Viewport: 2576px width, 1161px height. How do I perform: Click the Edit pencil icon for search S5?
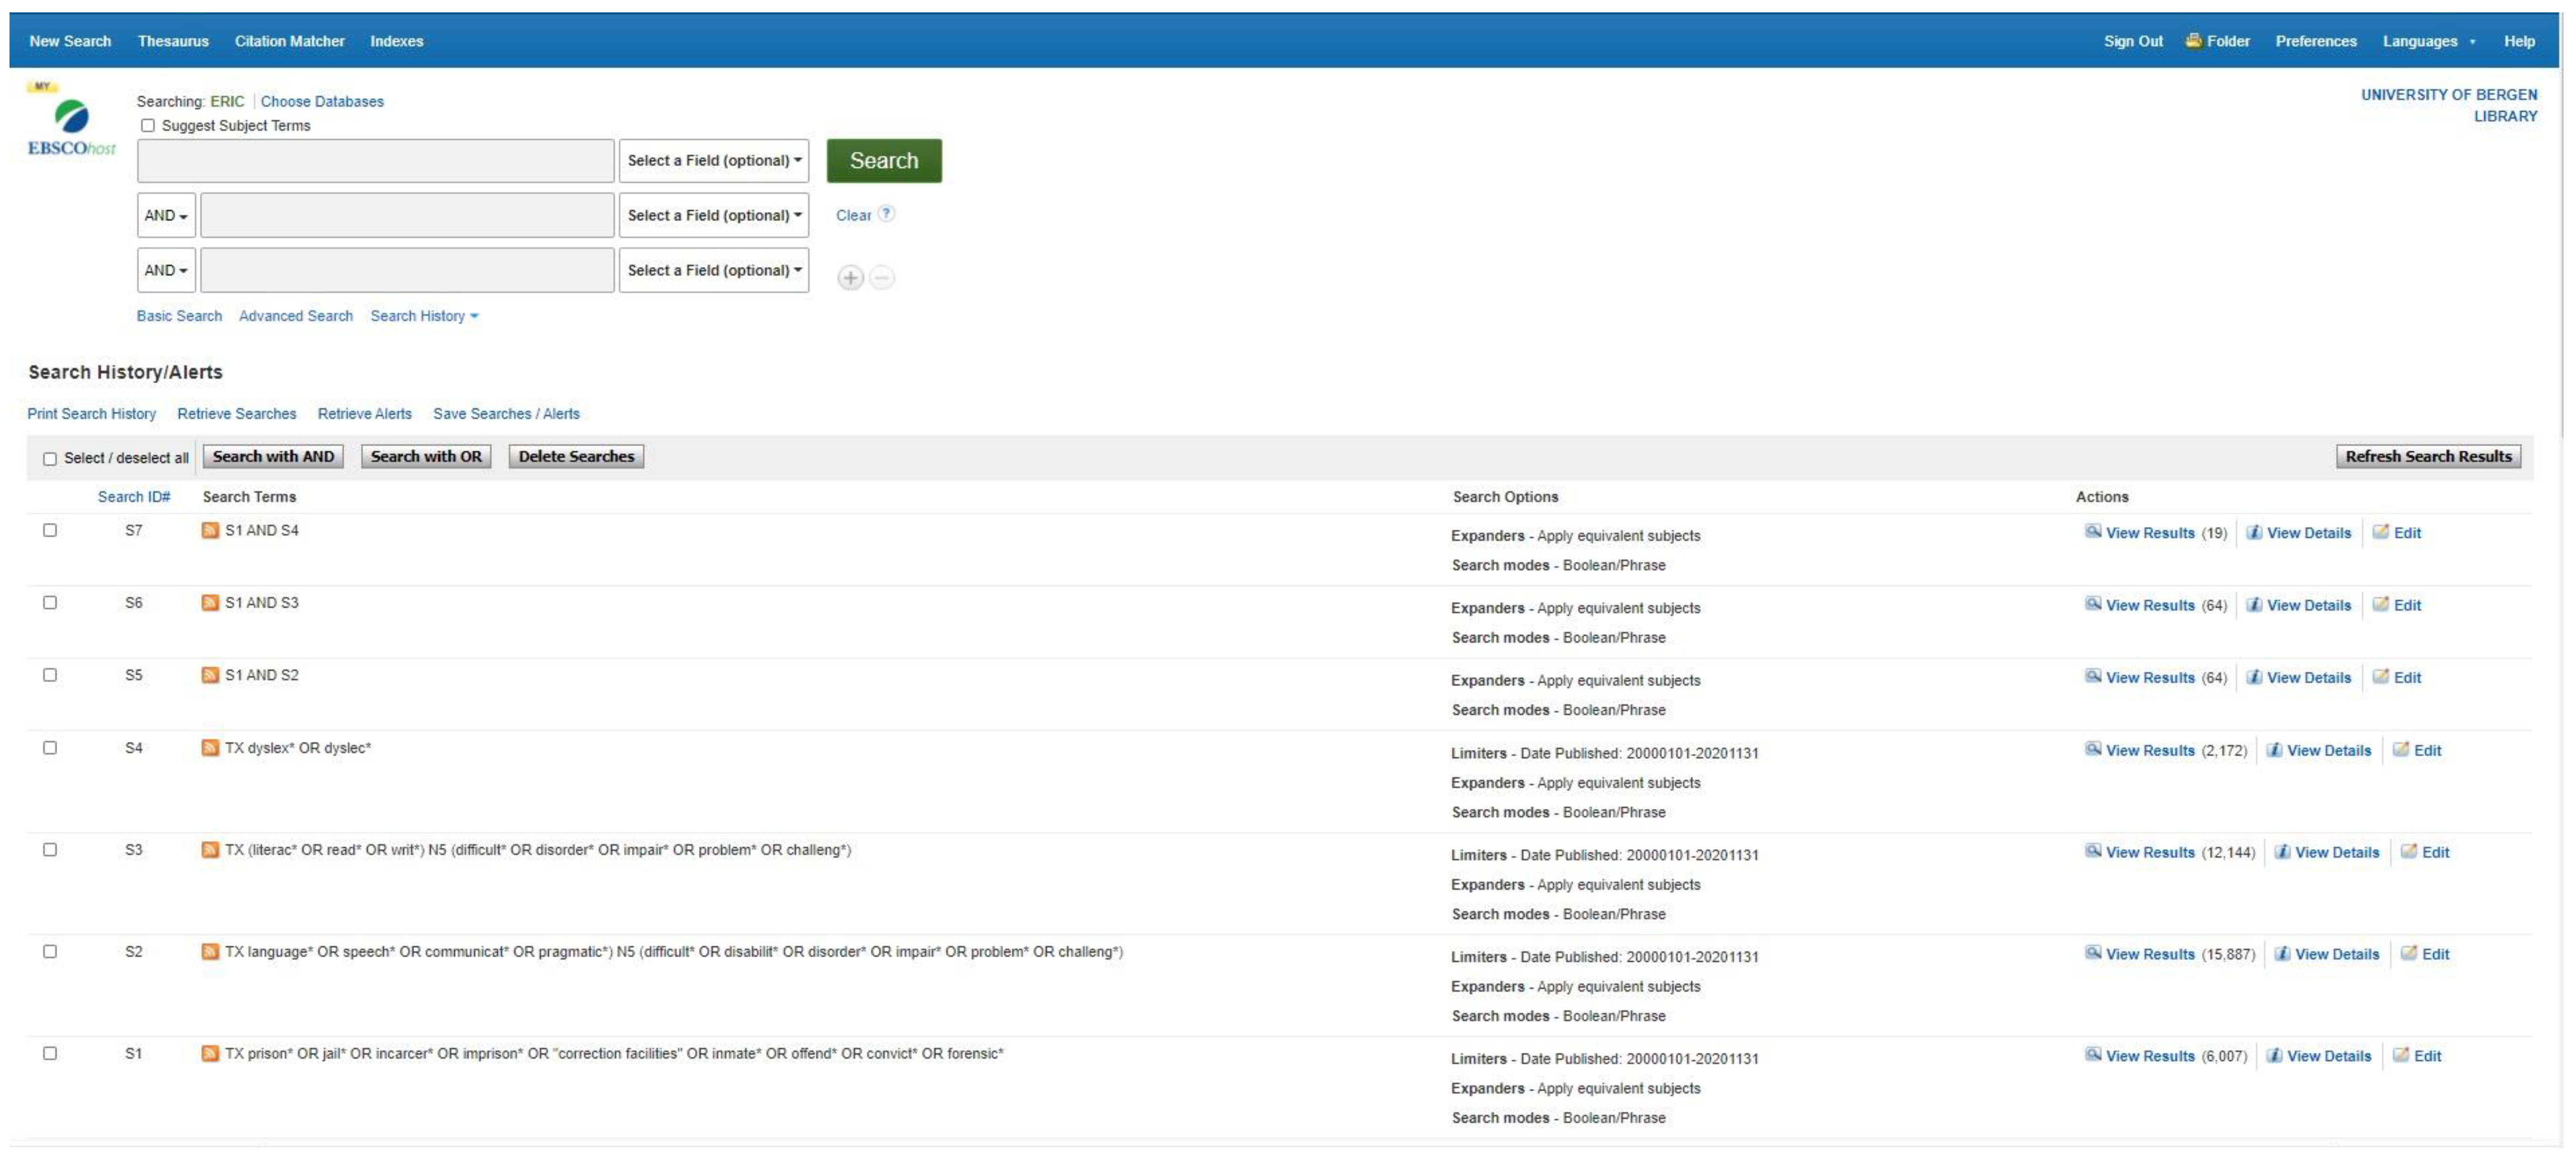click(2381, 677)
